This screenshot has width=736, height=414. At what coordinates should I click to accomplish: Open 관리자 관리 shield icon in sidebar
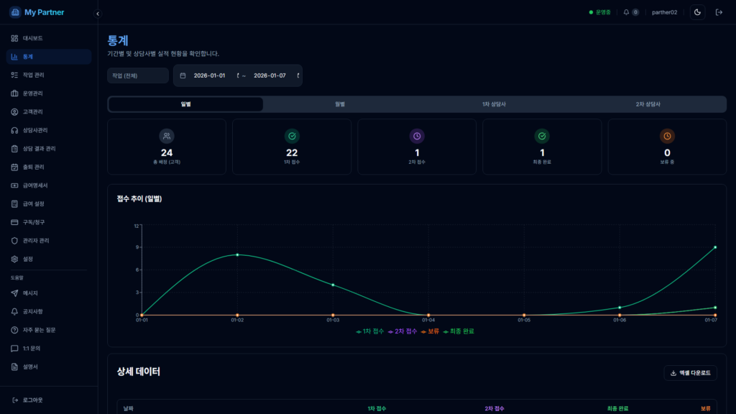point(14,241)
